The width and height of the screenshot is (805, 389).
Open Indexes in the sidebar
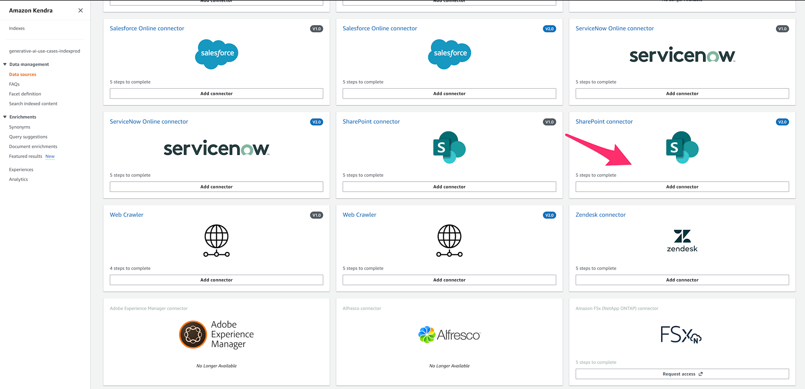click(17, 29)
